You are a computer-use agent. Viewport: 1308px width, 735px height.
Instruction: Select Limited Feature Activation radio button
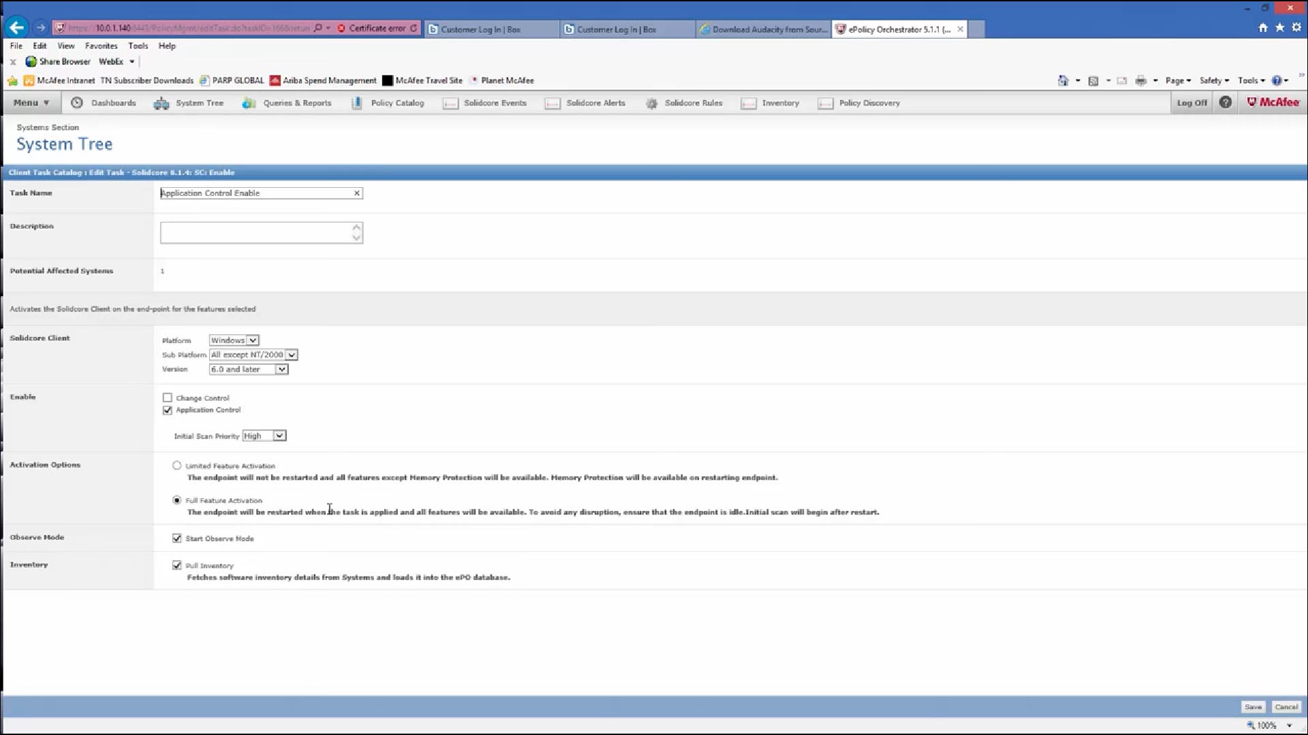pos(177,465)
